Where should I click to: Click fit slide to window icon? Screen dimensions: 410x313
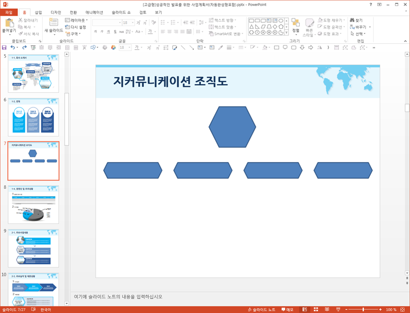[403, 310]
